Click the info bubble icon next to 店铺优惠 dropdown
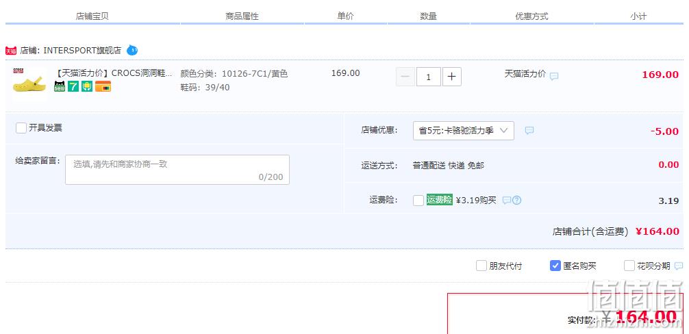Screen dimensions: 689x334 (x=529, y=130)
